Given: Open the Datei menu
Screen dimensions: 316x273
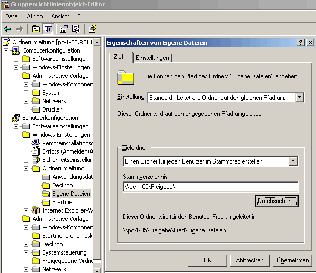Looking at the screenshot, I should pyautogui.click(x=12, y=16).
